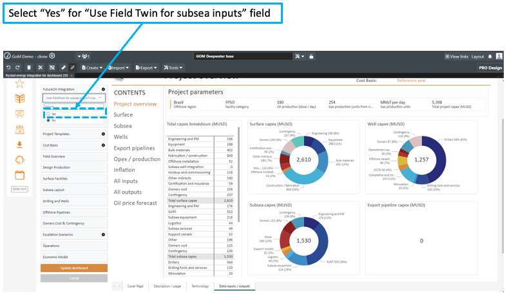Click the star favorites sidebar icon
The height and width of the screenshot is (294, 507).
(x=20, y=84)
